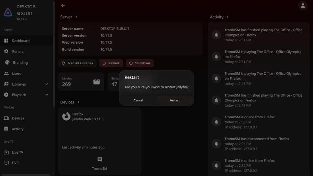
Task: Click the Jellyfin logo in sidebar header
Action: (8, 12)
